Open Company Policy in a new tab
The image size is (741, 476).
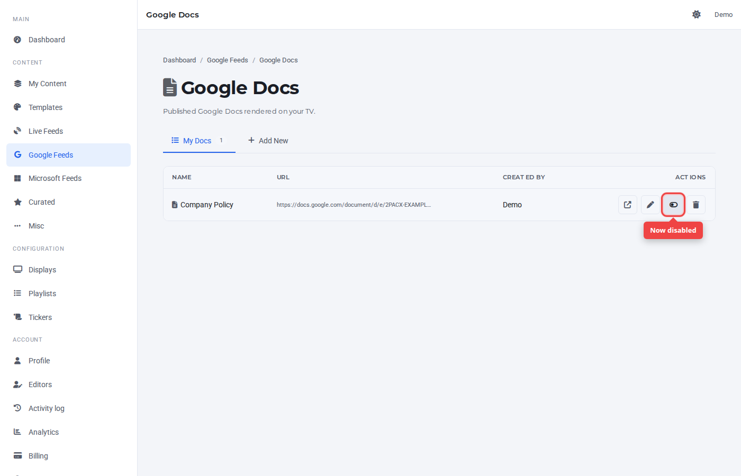click(628, 205)
